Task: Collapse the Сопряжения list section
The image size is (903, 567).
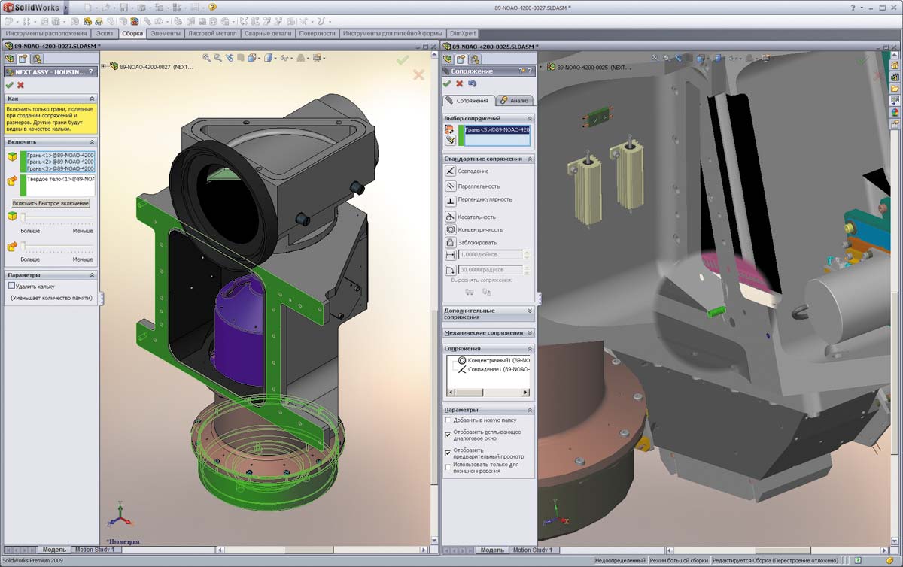Action: click(x=530, y=349)
